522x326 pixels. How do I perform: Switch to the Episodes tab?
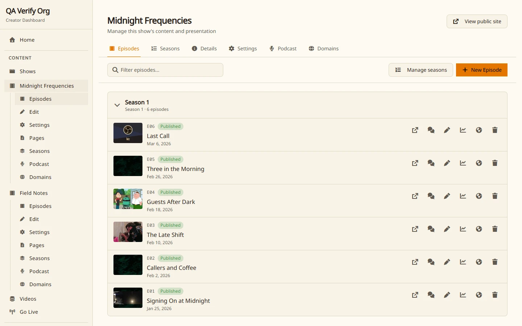(x=124, y=49)
